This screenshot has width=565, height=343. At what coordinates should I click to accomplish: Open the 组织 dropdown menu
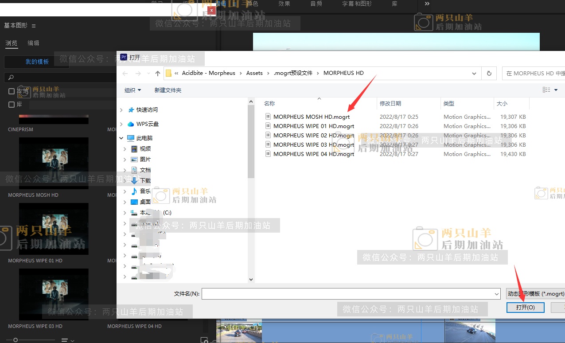tap(132, 90)
